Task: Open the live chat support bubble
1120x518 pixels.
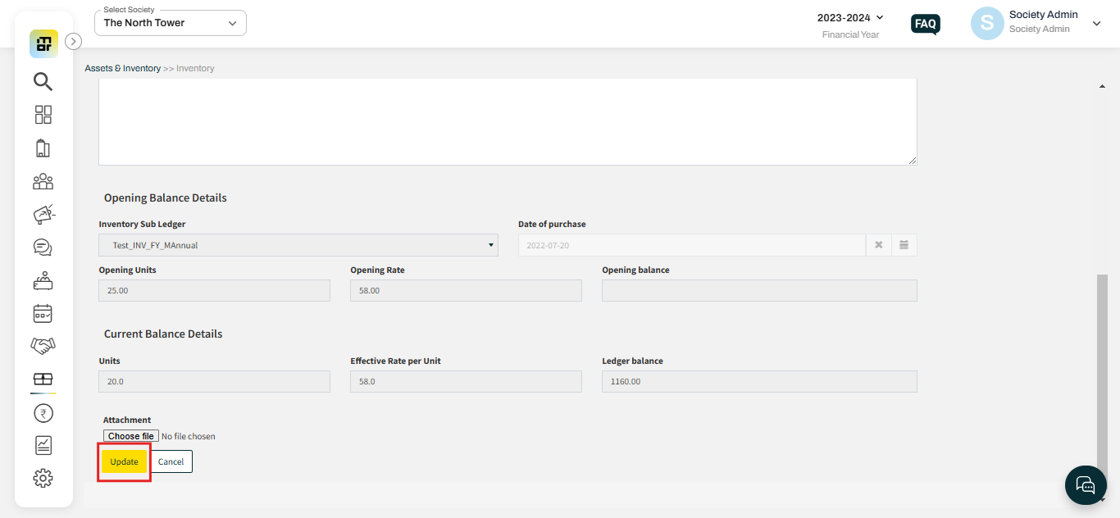Action: point(1085,484)
